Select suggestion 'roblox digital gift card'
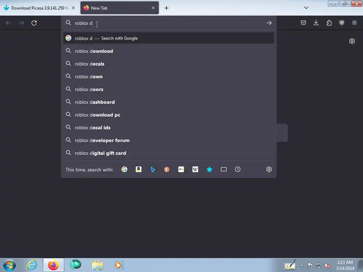363x272 pixels. (x=168, y=153)
